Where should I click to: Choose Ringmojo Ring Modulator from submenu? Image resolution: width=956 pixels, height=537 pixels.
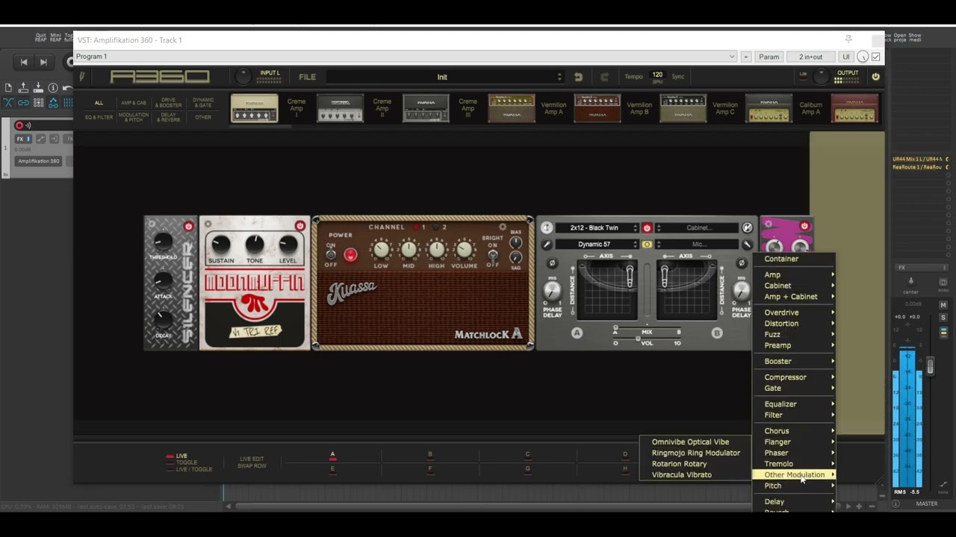click(x=696, y=453)
